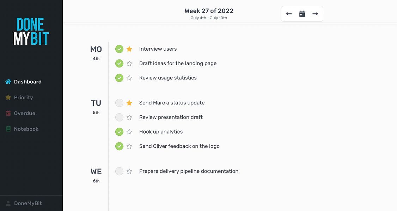This screenshot has height=211, width=397.
Task: Open the Overdue section in sidebar
Action: click(x=20, y=113)
